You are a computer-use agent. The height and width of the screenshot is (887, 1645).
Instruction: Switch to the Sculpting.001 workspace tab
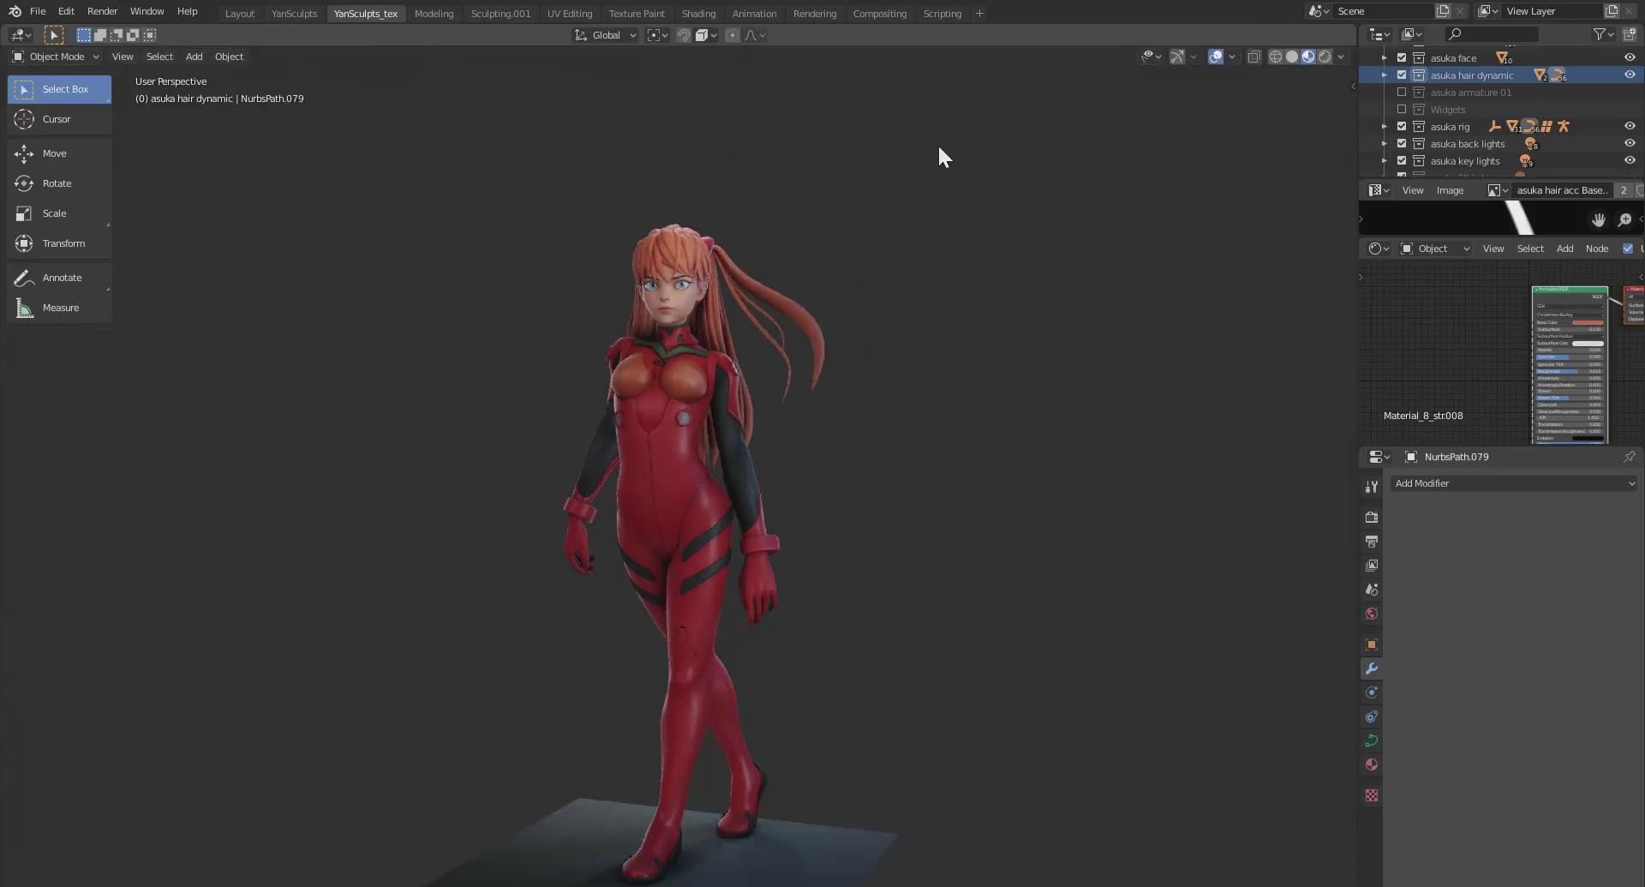(x=500, y=14)
